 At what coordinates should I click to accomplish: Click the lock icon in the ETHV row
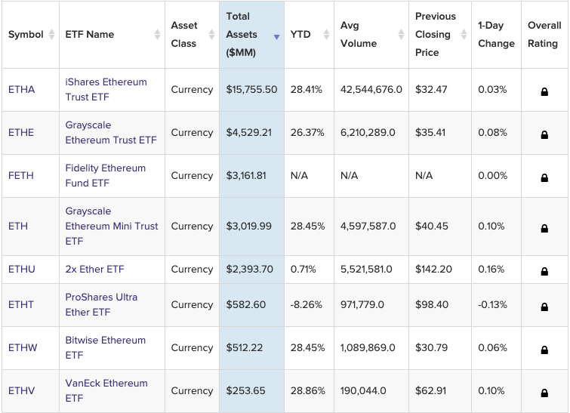click(x=544, y=393)
